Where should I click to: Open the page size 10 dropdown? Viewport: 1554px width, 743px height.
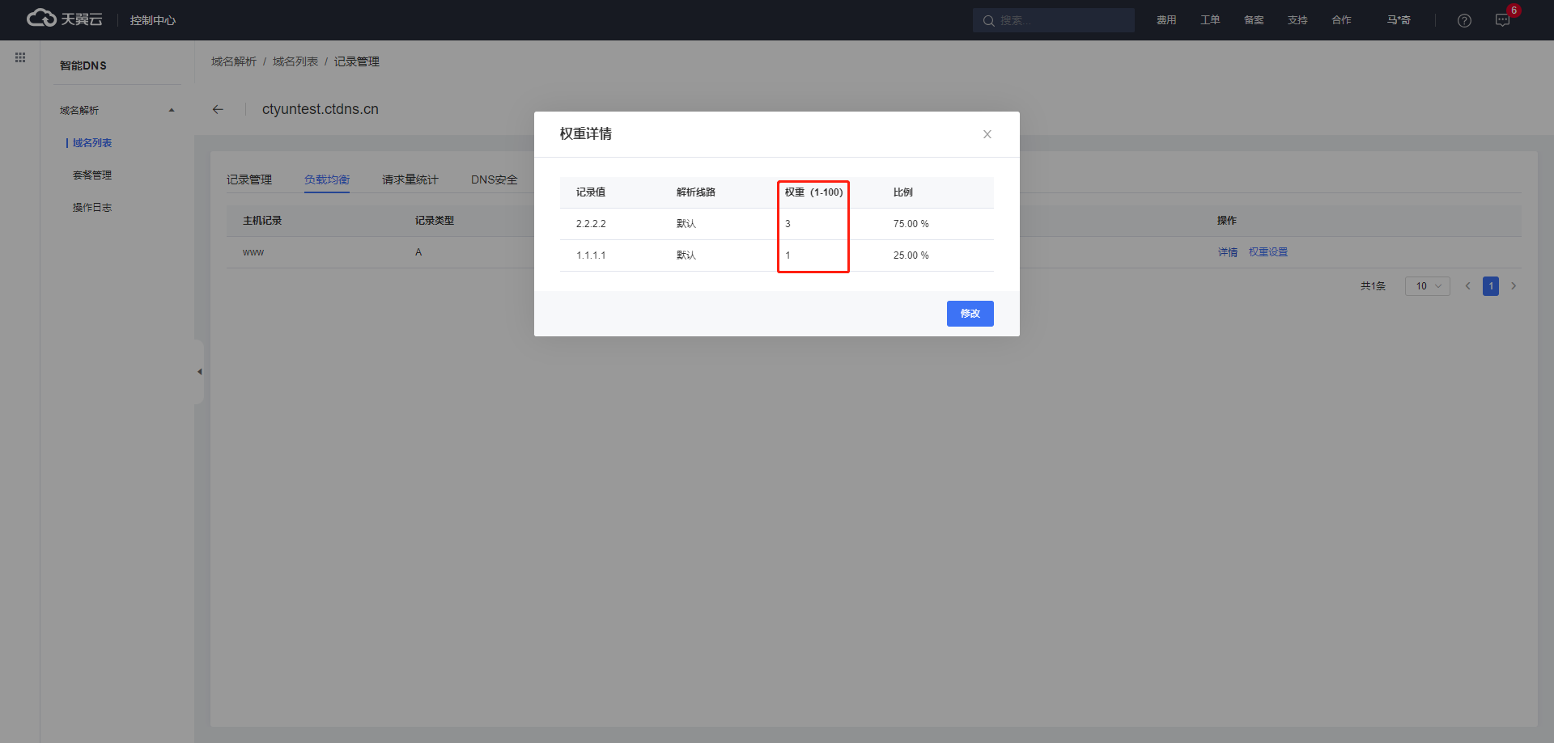[1428, 286]
